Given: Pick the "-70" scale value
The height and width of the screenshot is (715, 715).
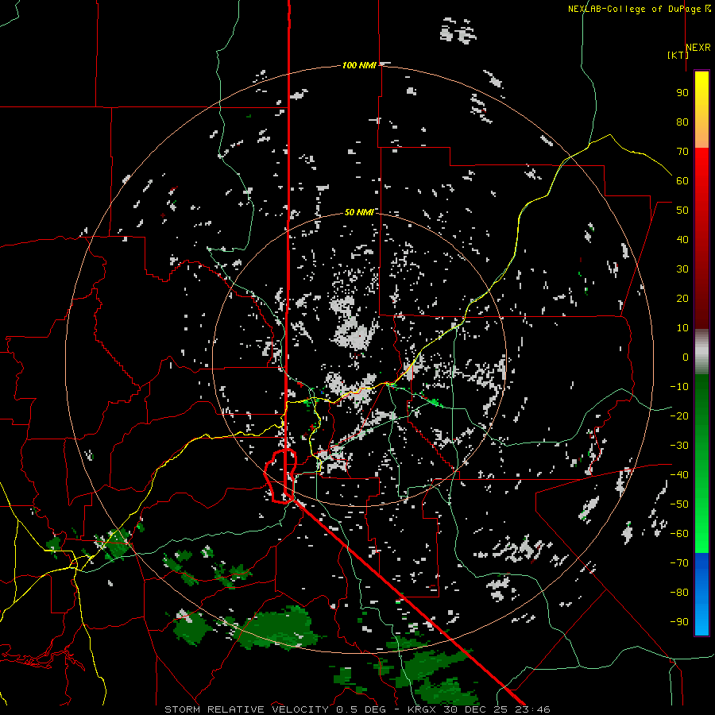Looking at the screenshot, I should tap(679, 563).
